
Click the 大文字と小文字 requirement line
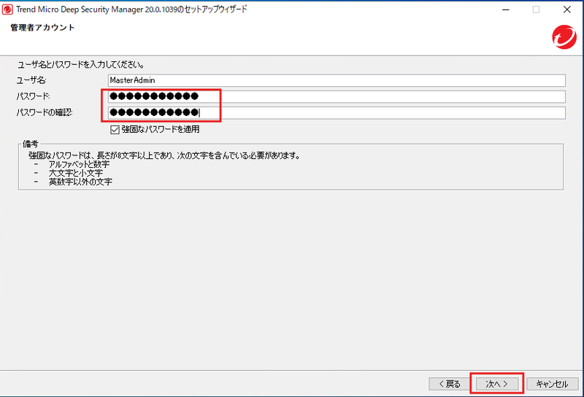pyautogui.click(x=76, y=173)
